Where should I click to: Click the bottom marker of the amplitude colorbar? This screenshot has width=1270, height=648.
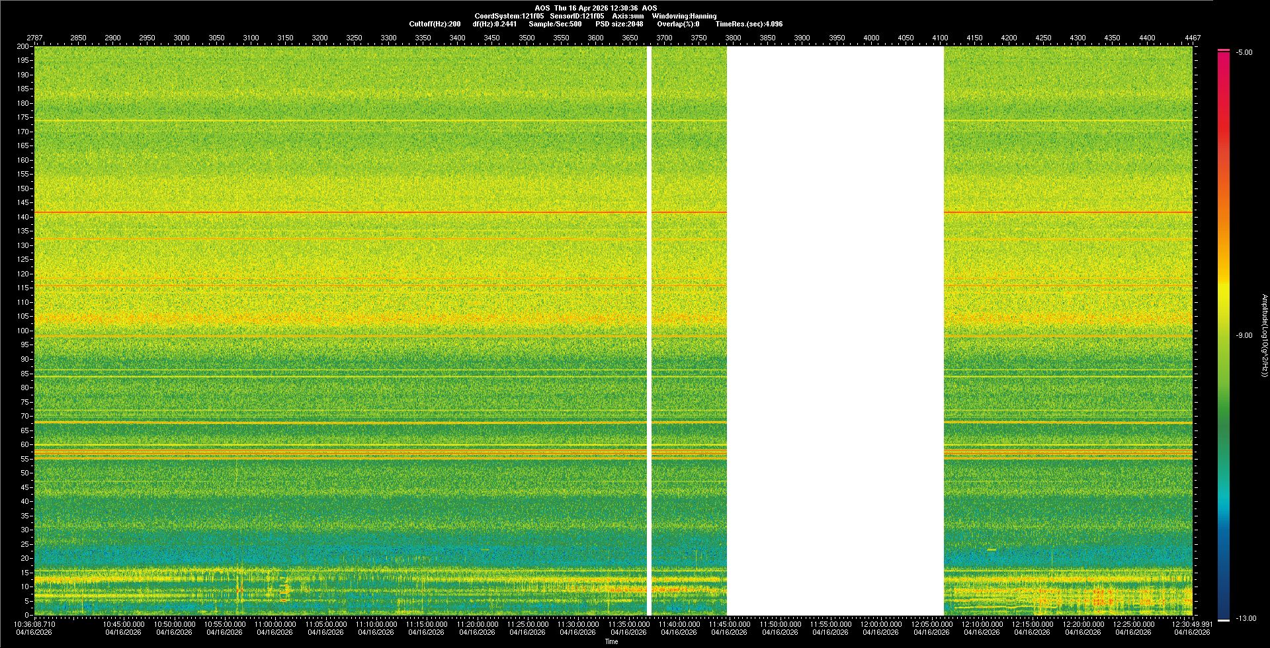(1223, 620)
